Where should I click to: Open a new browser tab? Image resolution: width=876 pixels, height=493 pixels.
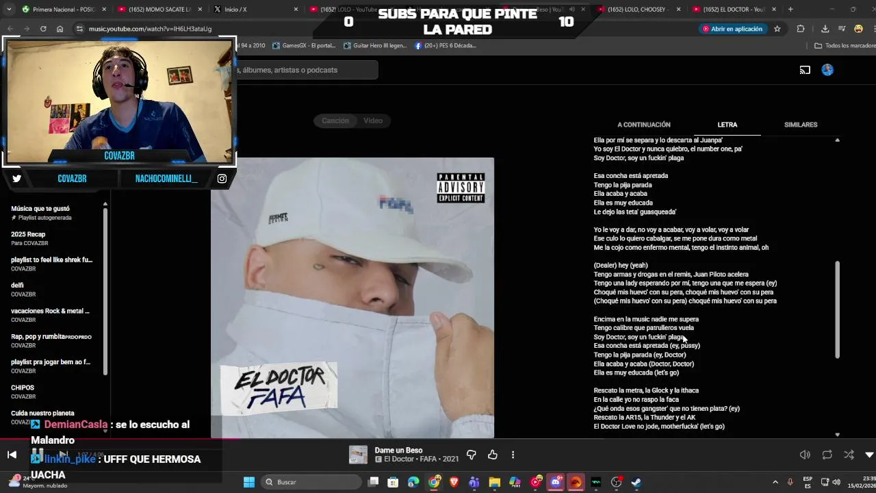[790, 10]
